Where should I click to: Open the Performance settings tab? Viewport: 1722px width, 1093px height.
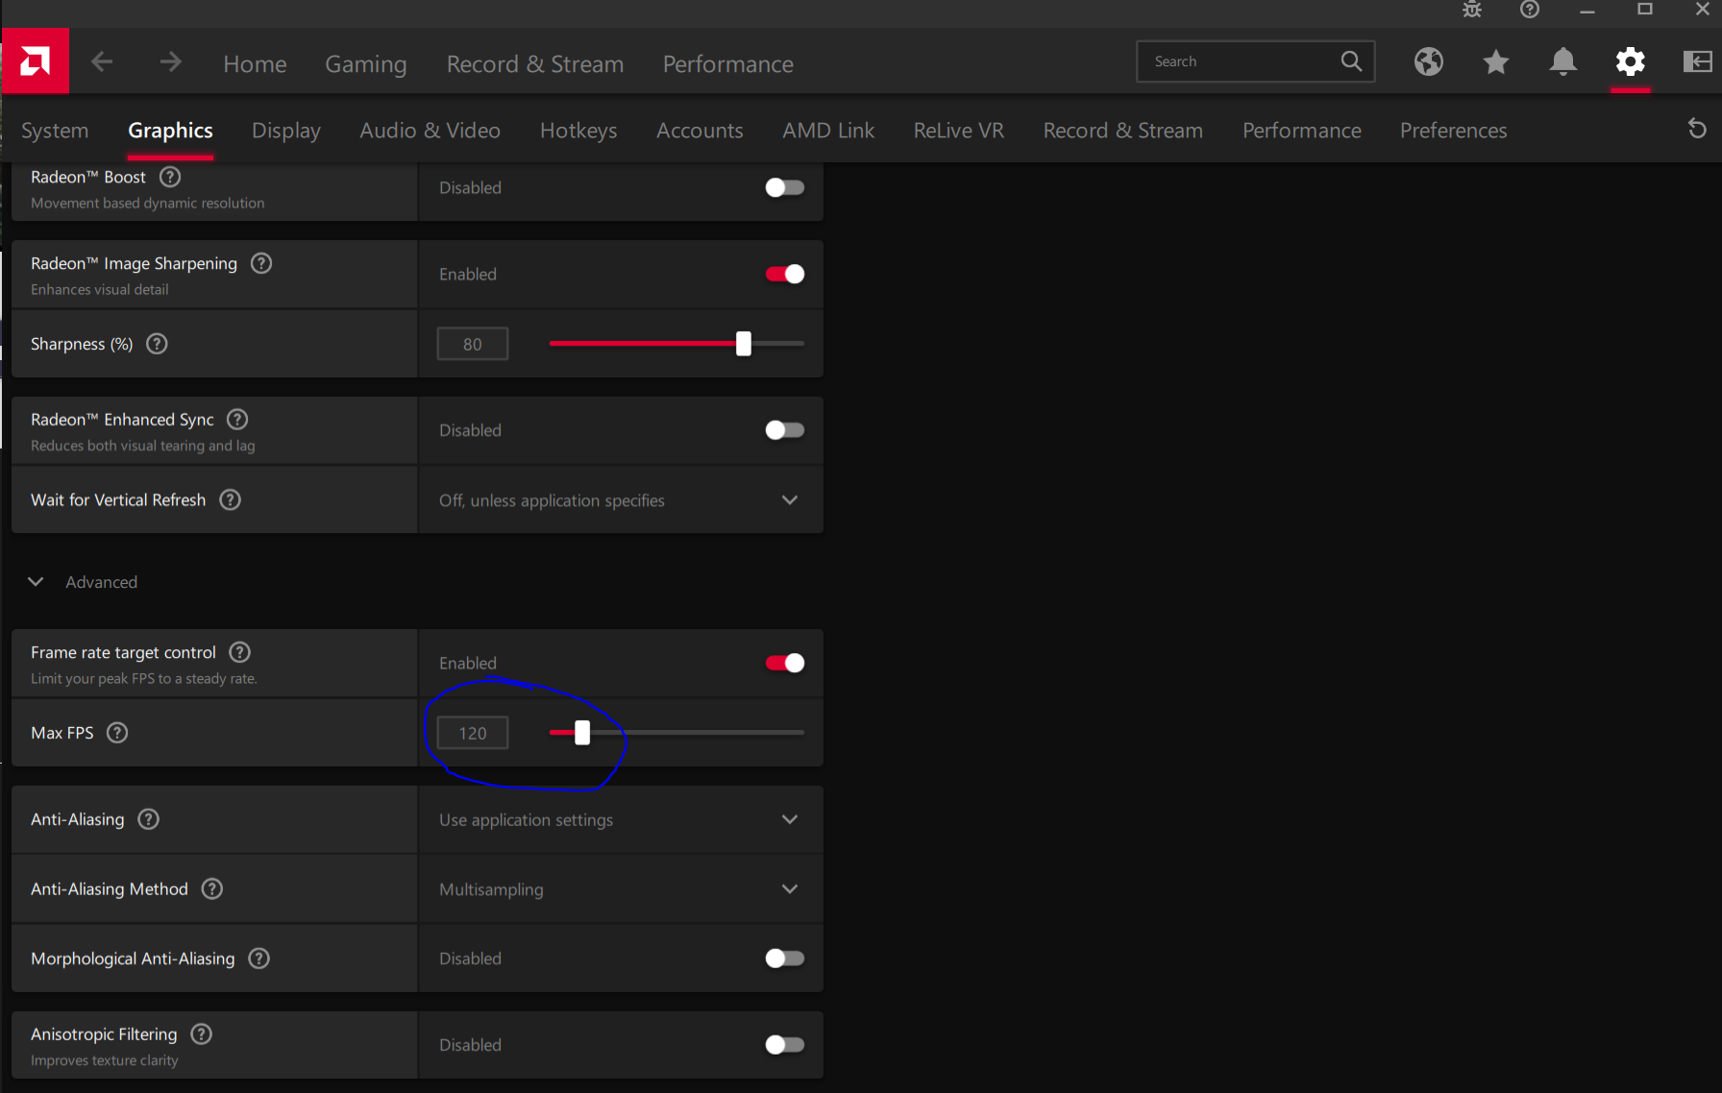pos(1301,131)
